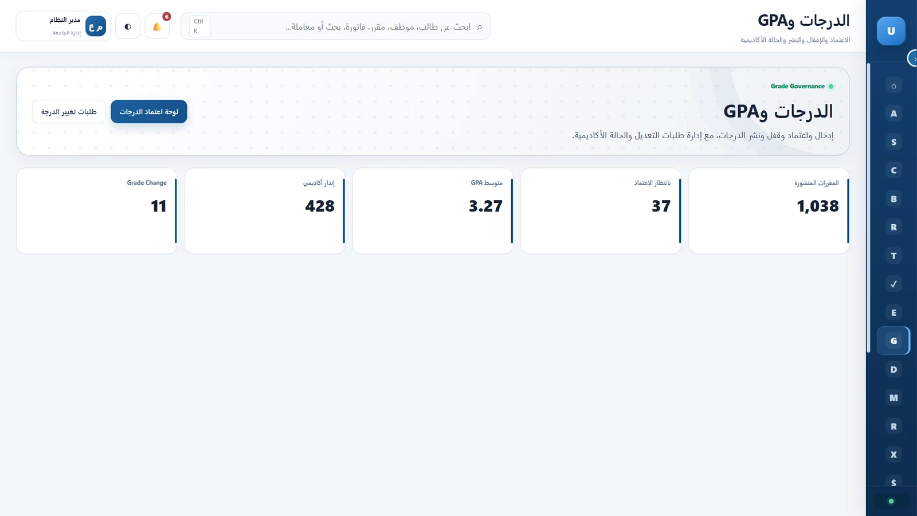Image resolution: width=917 pixels, height=516 pixels.
Task: Click the green Grade Governance label
Action: [x=798, y=87]
